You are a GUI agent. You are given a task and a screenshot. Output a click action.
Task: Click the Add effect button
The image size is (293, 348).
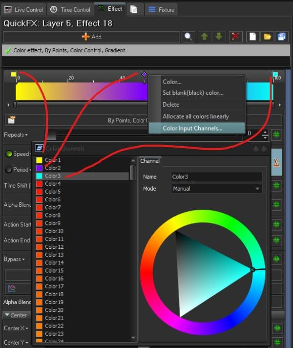click(91, 37)
